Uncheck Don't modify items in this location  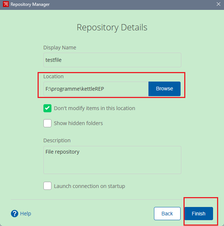[47, 108]
